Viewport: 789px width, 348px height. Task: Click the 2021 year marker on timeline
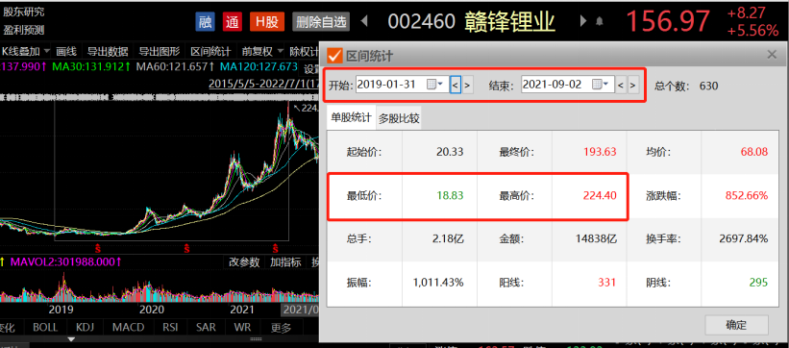242,309
